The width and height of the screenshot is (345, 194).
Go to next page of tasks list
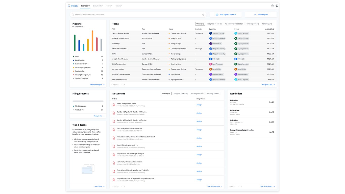(125, 85)
